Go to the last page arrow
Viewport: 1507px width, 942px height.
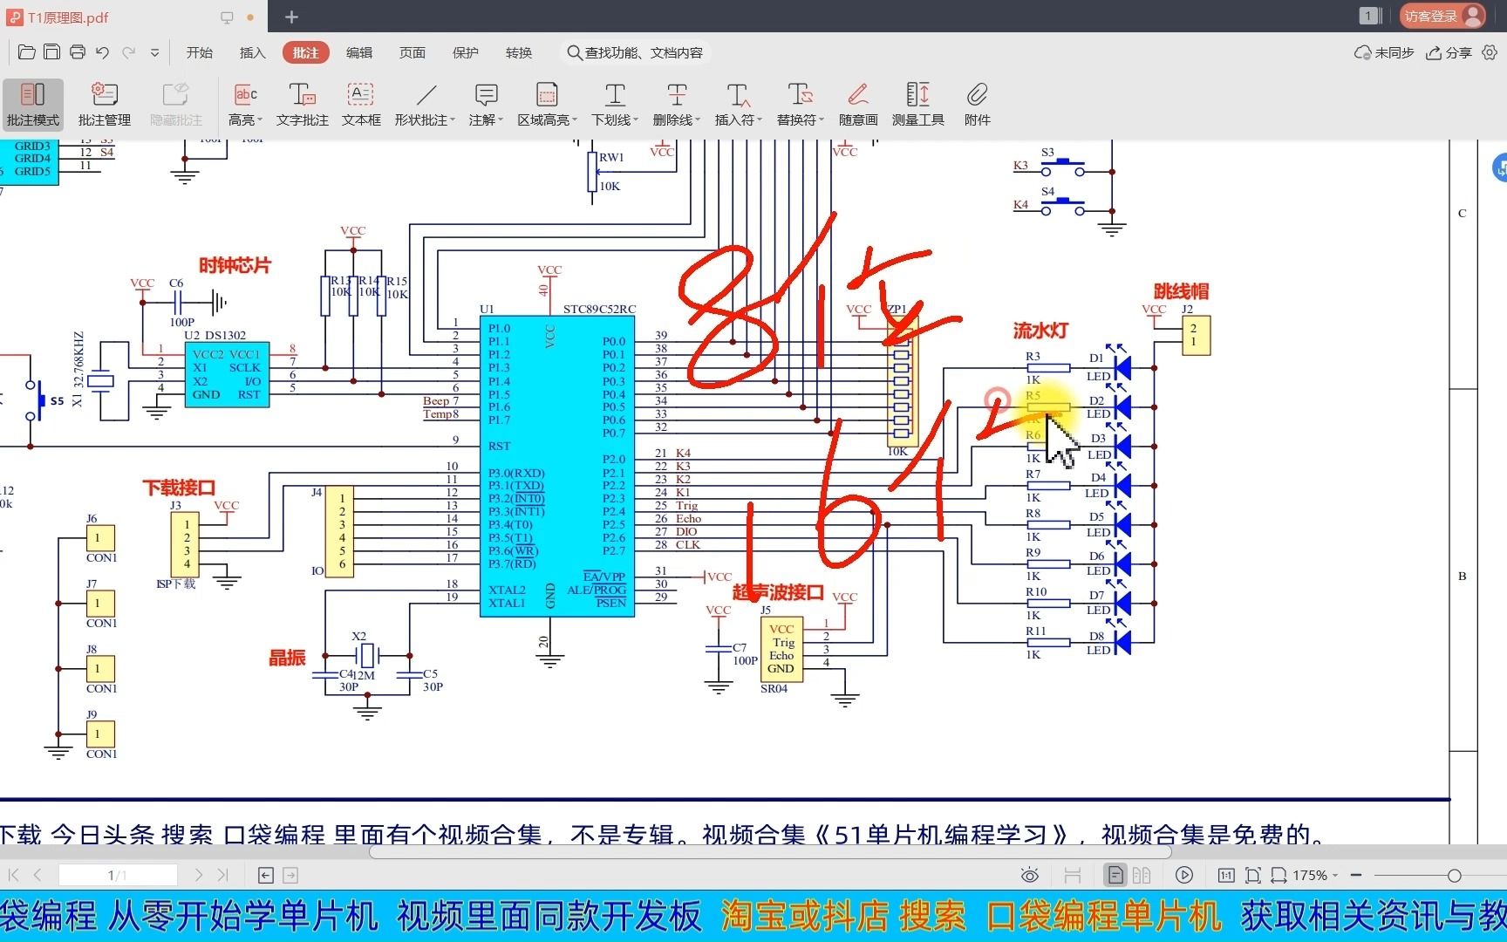click(x=222, y=875)
